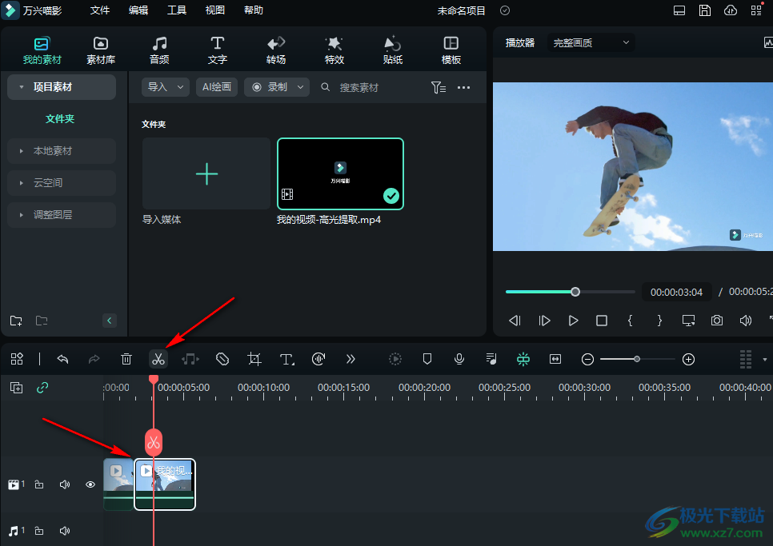Click the delete trash icon in timeline toolbar
773x546 pixels.
point(126,359)
